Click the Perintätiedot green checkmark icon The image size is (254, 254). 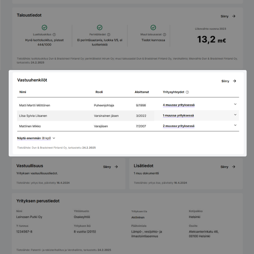pos(100,28)
